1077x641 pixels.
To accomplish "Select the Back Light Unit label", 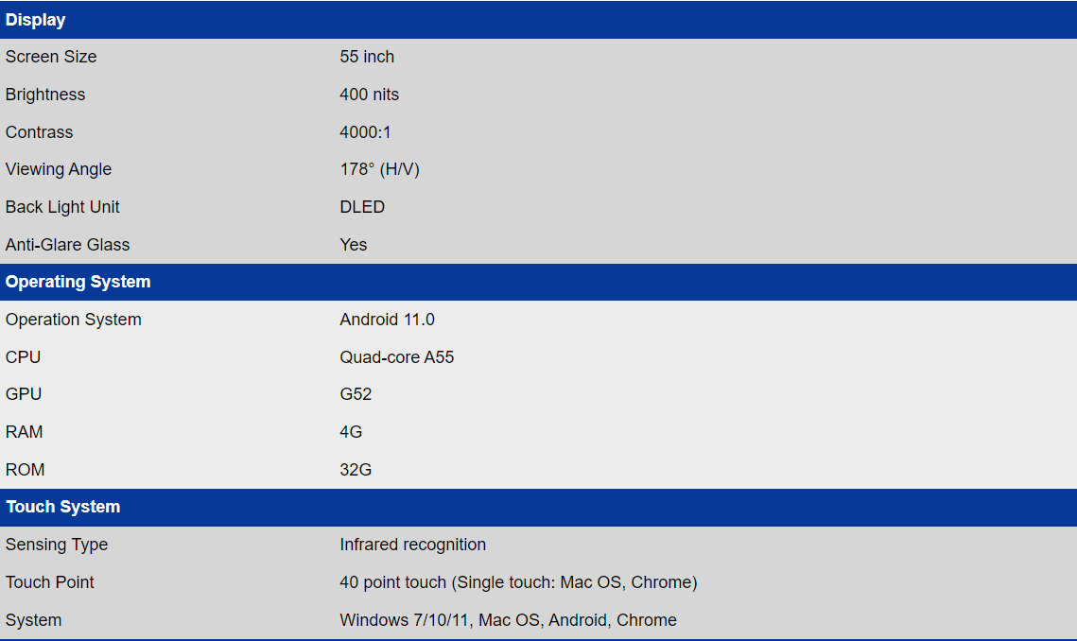I will 62,207.
